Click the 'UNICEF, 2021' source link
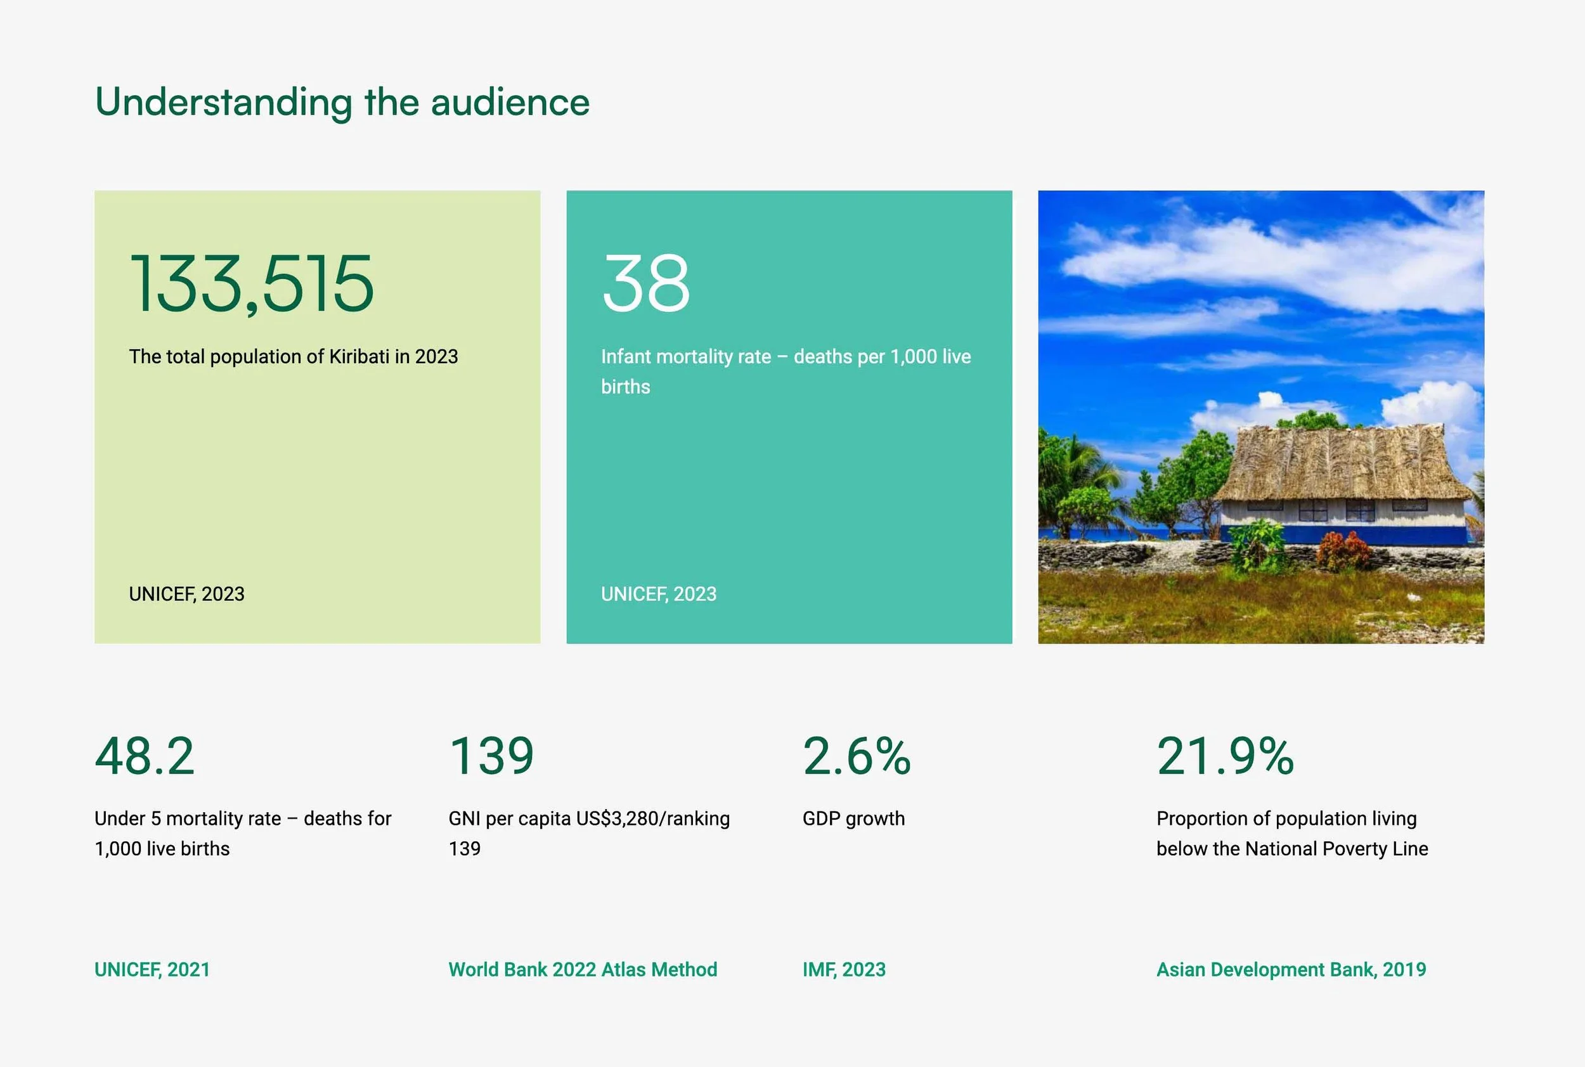Image resolution: width=1585 pixels, height=1067 pixels. (x=152, y=969)
